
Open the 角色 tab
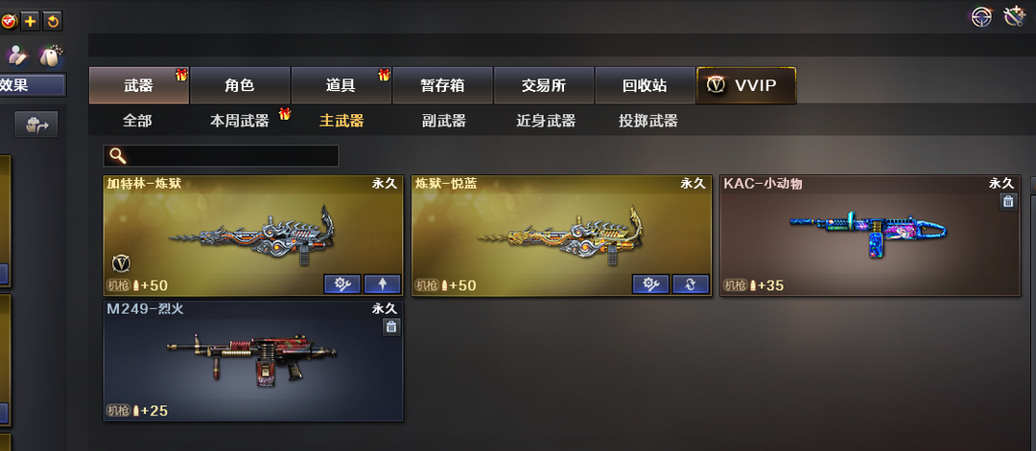(240, 86)
